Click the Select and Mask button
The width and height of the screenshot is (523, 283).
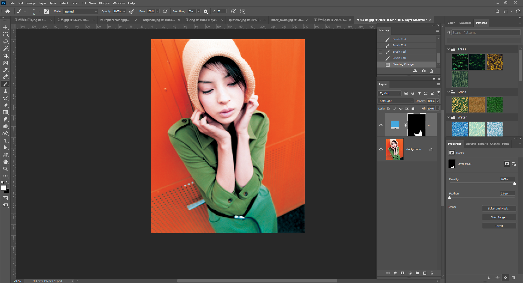pos(499,208)
